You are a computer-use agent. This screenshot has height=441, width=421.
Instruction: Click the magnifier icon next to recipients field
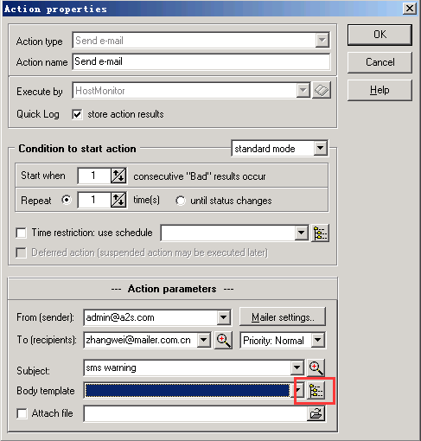pos(223,341)
